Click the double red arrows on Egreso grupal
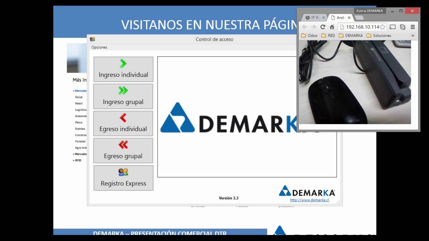This screenshot has width=429, height=241. [123, 145]
